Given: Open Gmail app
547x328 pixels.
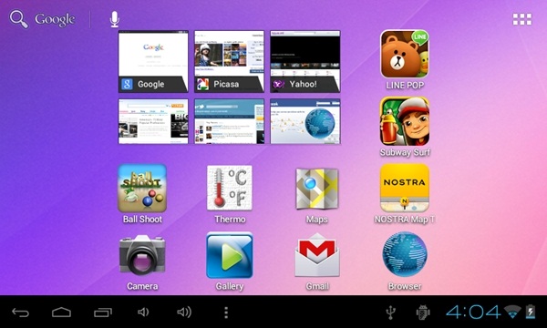Looking at the screenshot, I should pos(317,255).
